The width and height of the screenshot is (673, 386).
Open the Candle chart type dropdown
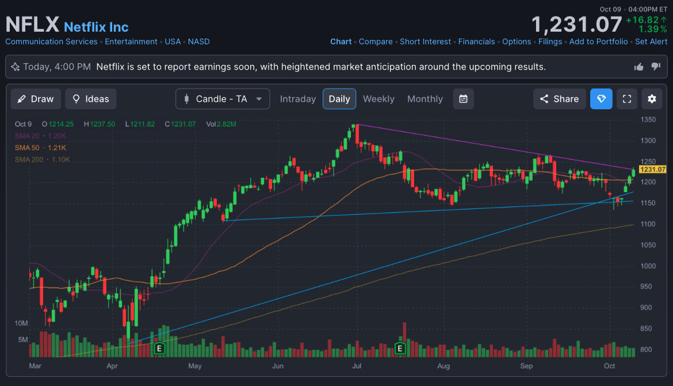tap(223, 98)
